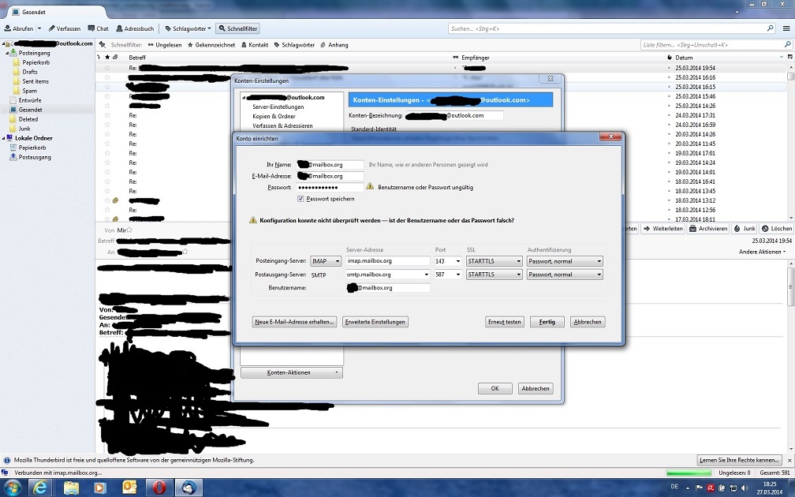
Task: Filter messages by Gekennzeichnet
Action: [x=211, y=45]
